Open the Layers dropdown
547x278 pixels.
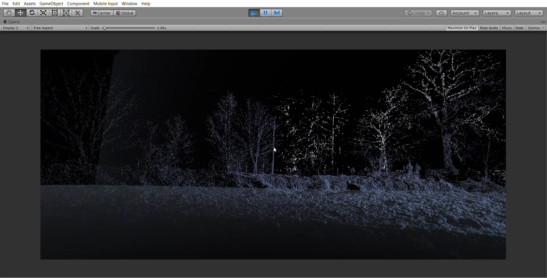(497, 13)
